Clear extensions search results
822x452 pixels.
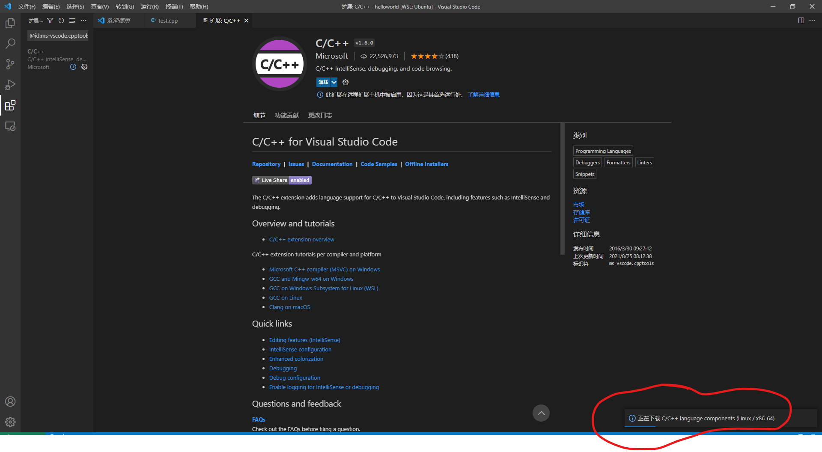[72, 21]
